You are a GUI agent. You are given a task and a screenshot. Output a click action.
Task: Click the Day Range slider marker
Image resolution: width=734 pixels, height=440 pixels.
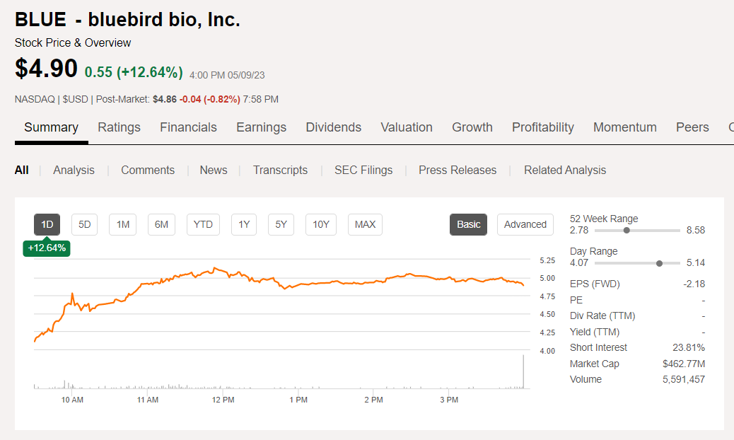tap(659, 263)
